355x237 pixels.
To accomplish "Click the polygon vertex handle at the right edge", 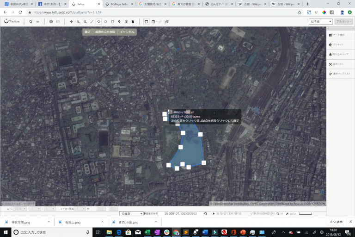I will (203, 162).
